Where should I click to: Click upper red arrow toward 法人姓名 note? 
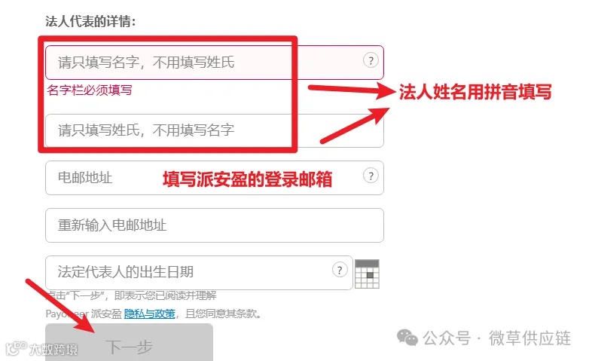(352, 90)
